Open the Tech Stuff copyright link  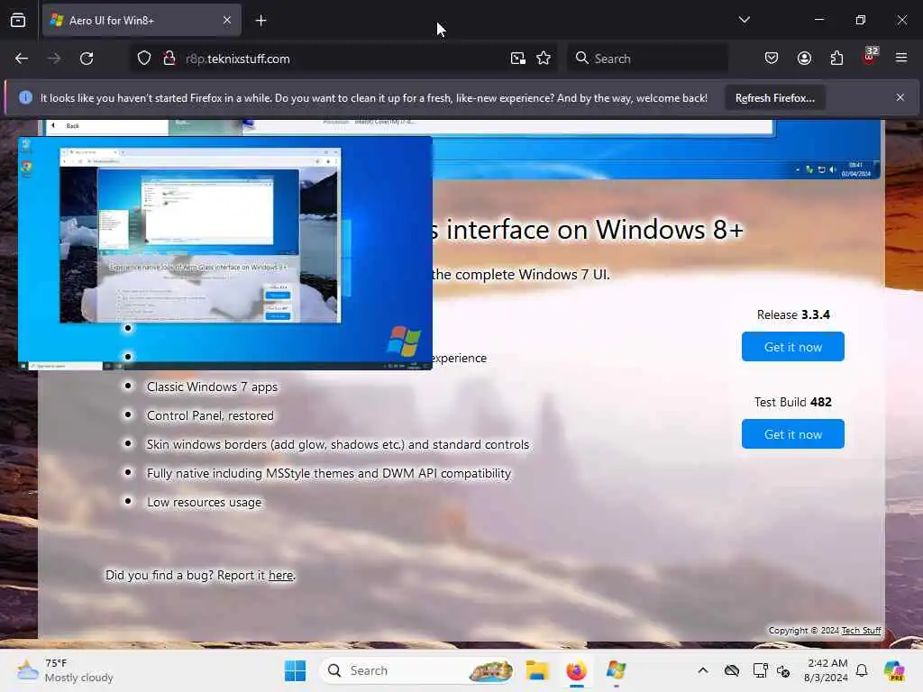(x=861, y=630)
